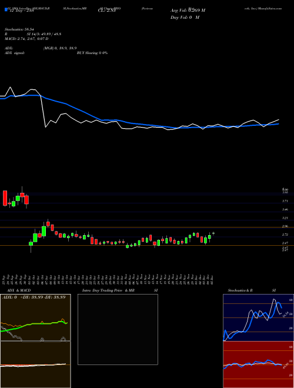Open the blue Stochastics chart panel
294x388 pixels.
(258, 317)
